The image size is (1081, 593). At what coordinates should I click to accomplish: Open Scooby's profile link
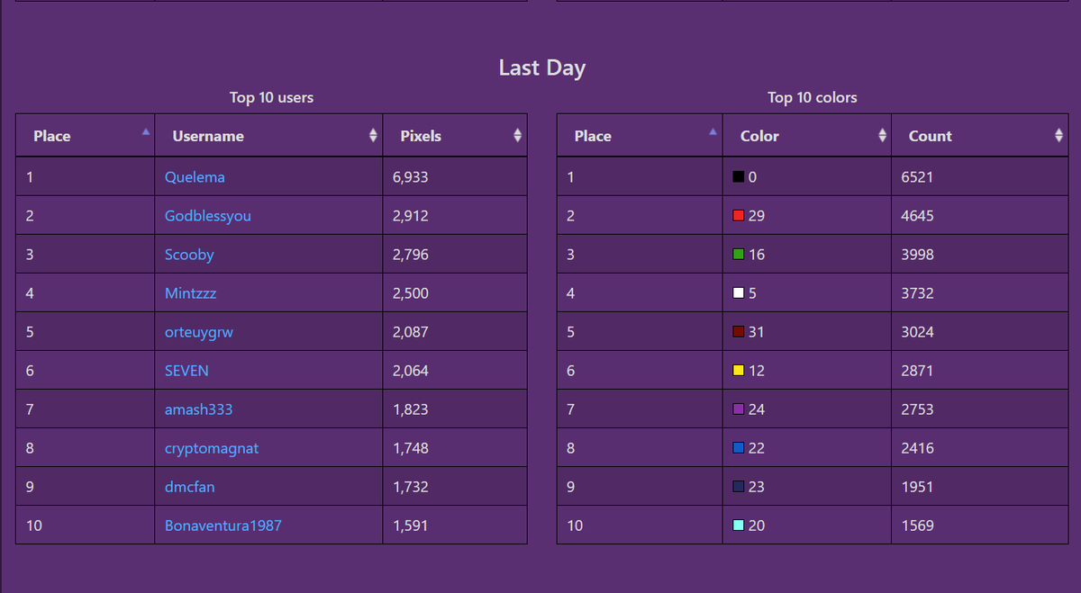[x=189, y=255]
